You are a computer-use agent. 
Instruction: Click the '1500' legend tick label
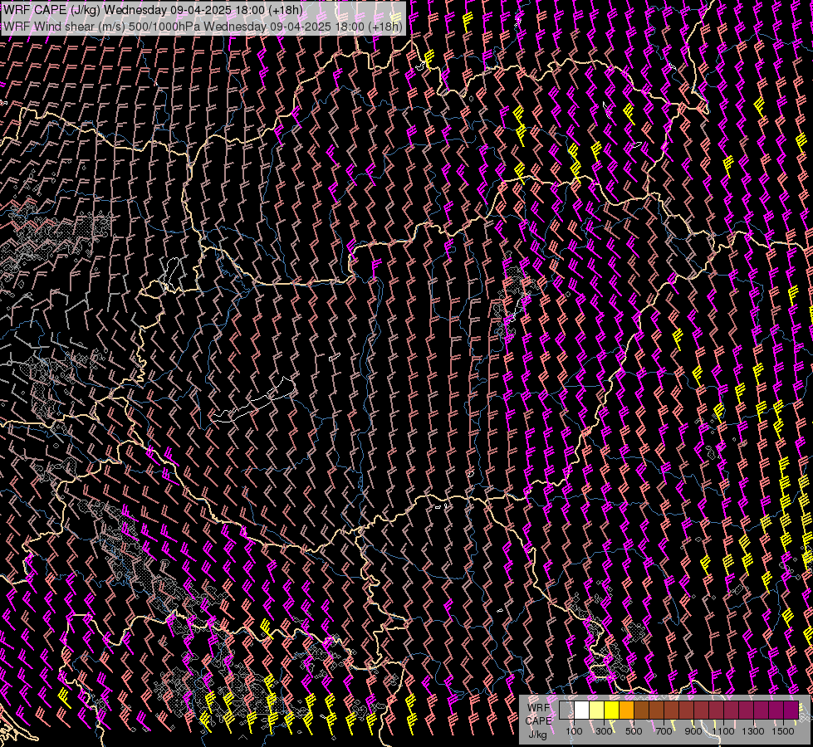click(x=783, y=731)
